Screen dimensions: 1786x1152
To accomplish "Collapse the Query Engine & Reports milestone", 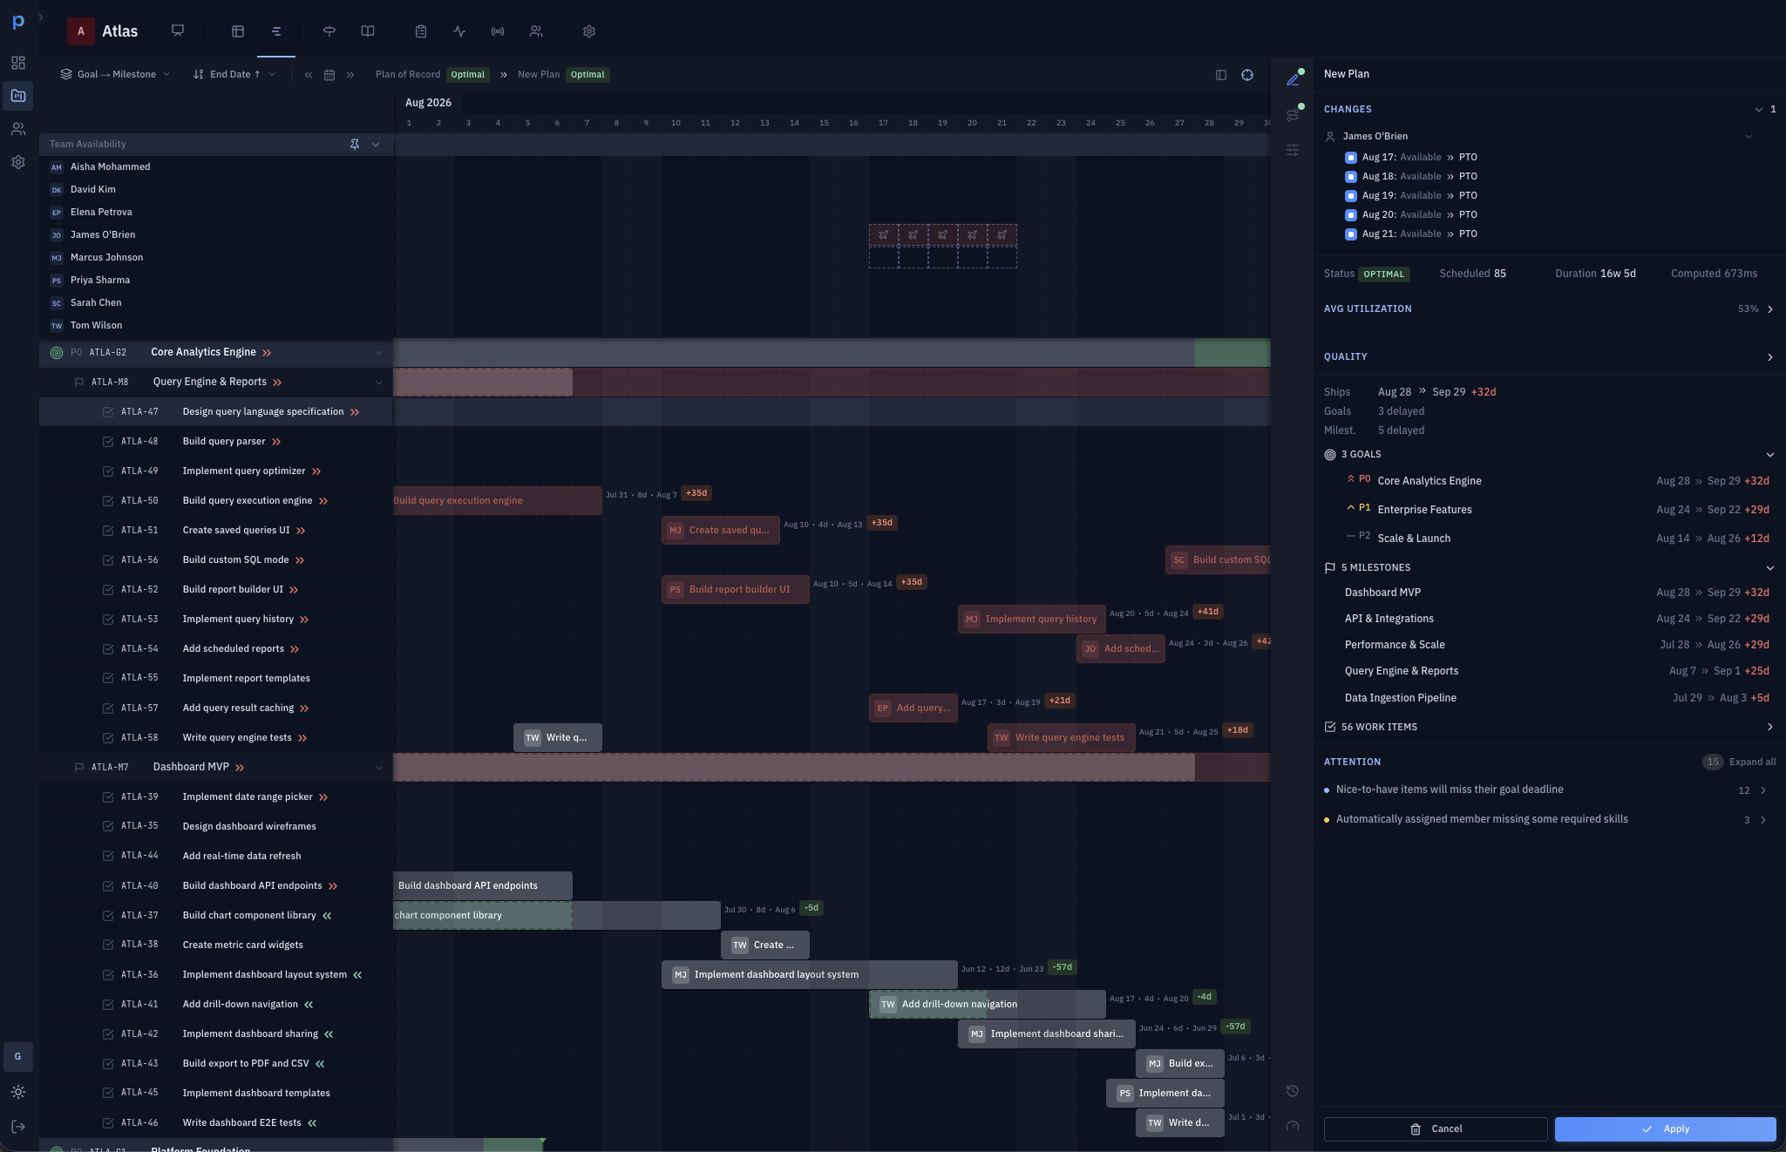I will [x=378, y=383].
